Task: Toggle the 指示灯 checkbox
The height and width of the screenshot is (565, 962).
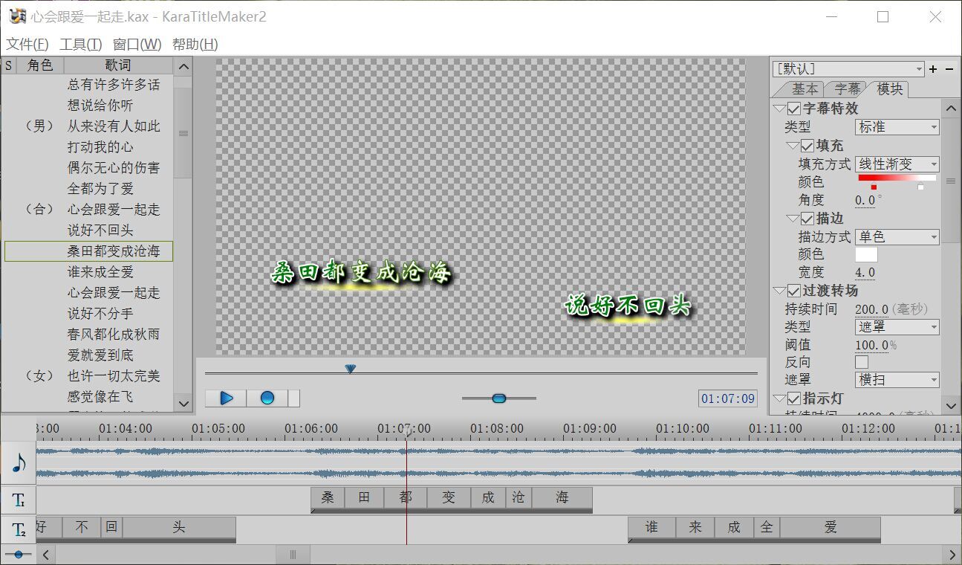Action: pyautogui.click(x=793, y=399)
